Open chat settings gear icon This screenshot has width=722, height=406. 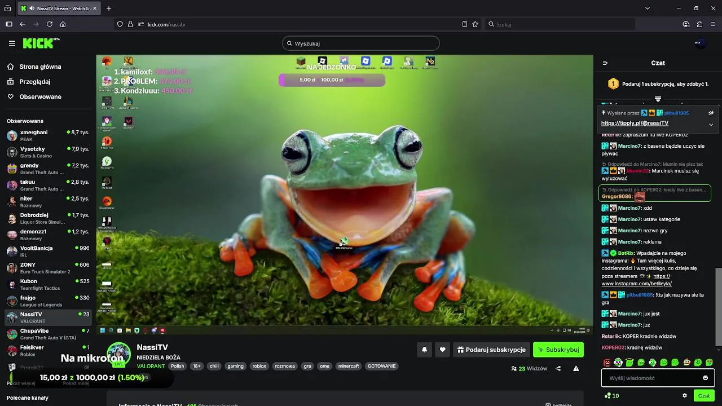pos(685,396)
